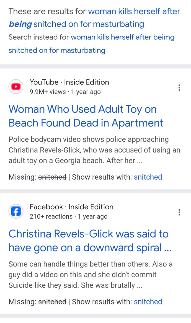
Task: Search instead for the original 'beimg' query
Action: coord(91,44)
